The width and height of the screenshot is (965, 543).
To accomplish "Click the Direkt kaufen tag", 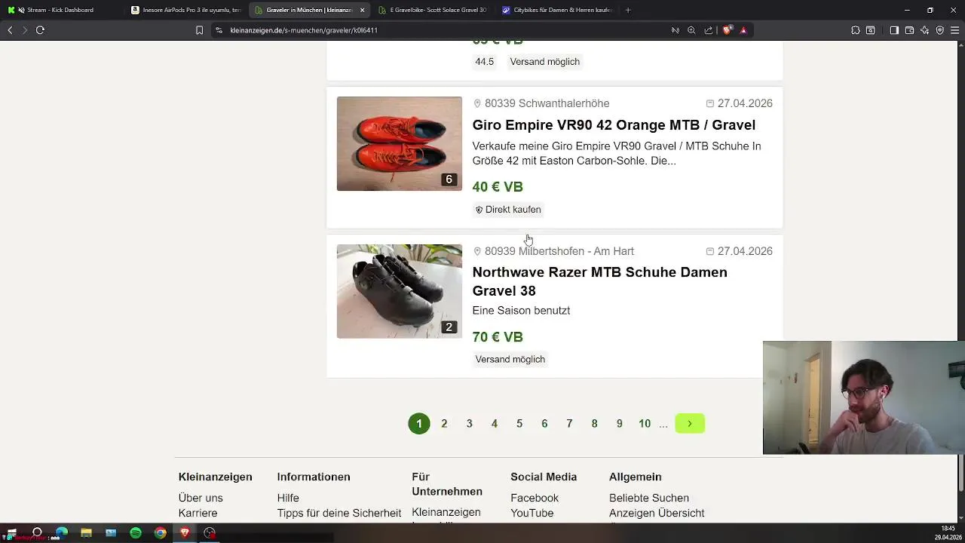I will click(508, 210).
